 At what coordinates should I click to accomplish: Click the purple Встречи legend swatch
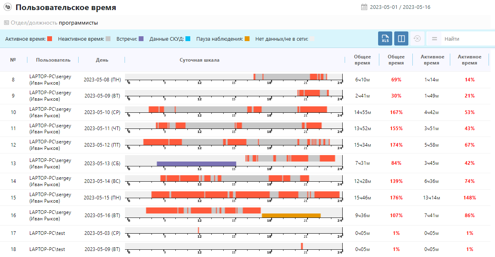pos(141,39)
